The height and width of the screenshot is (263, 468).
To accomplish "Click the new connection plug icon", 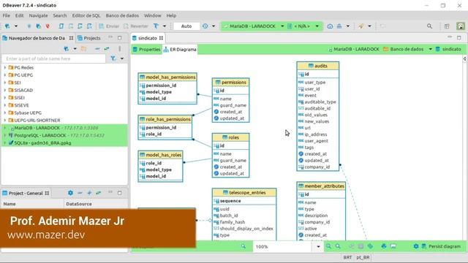I will [7, 26].
